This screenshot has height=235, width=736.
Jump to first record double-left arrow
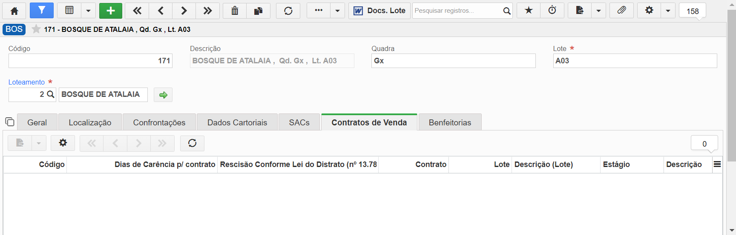tap(137, 11)
